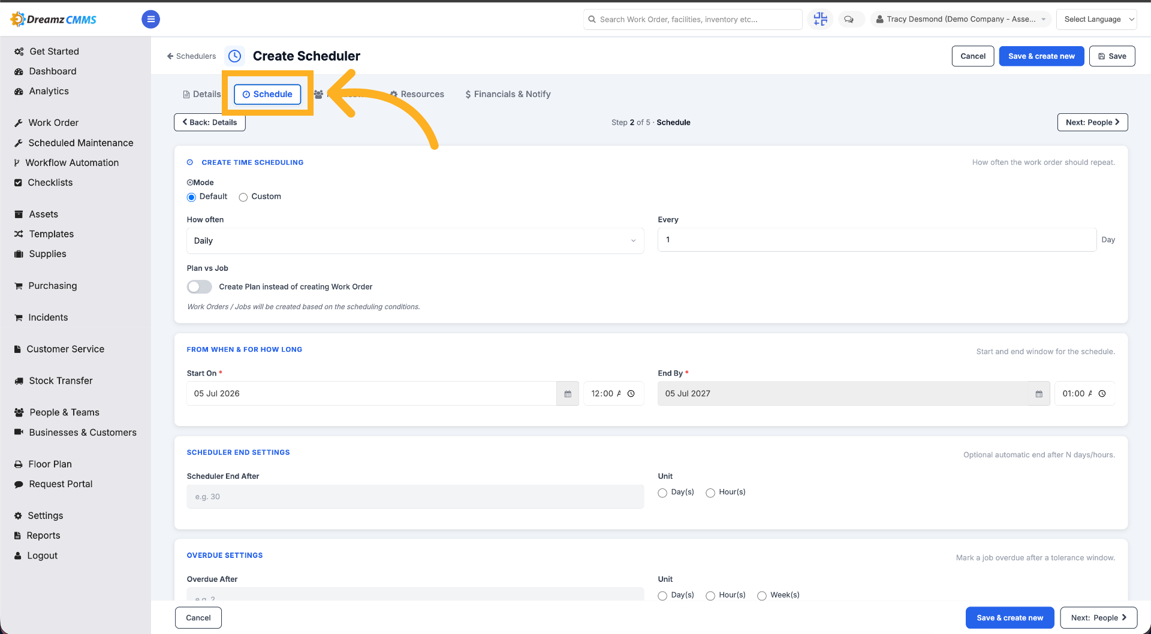Select Day(s) unit for Scheduler End After

point(662,493)
